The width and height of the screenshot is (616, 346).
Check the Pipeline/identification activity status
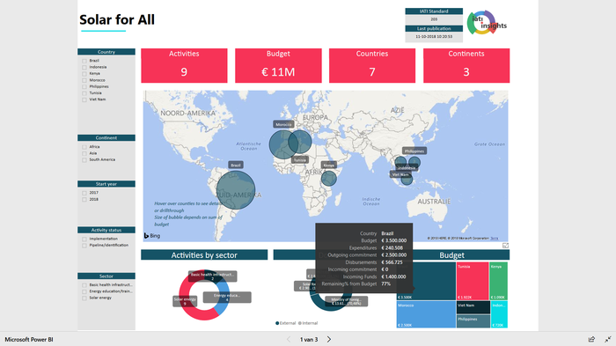(84, 246)
